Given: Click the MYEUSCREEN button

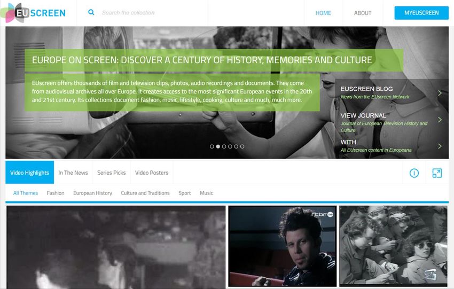Looking at the screenshot, I should coord(421,13).
